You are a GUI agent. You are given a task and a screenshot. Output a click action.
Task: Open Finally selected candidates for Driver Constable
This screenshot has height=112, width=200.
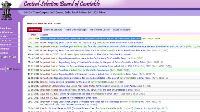tap(78, 82)
